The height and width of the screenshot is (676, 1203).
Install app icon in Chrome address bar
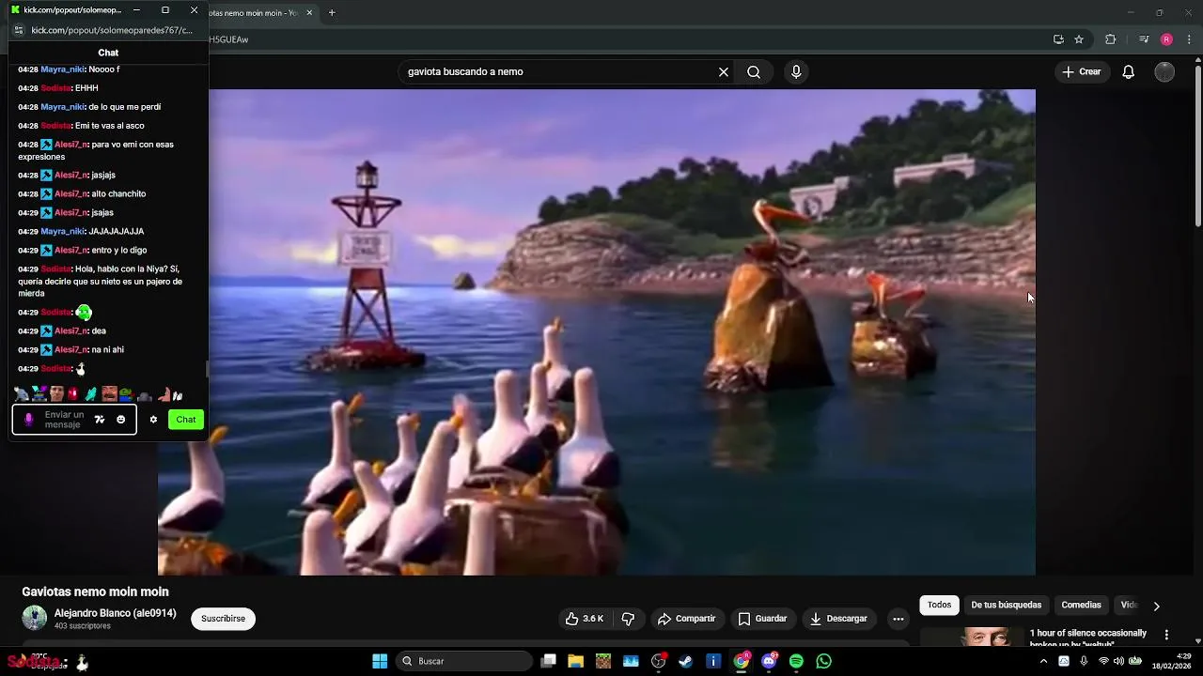point(1058,39)
